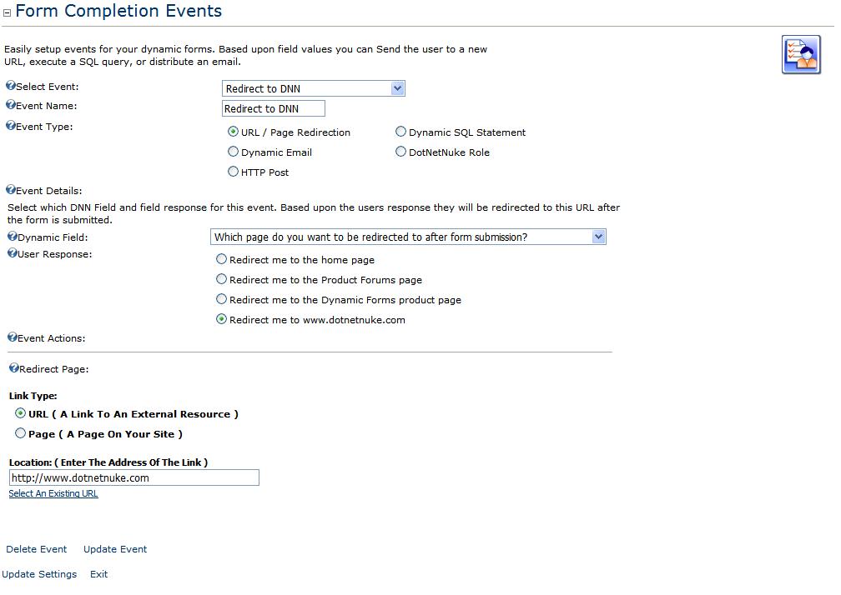Open the Select Event dropdown
The width and height of the screenshot is (841, 595).
coord(313,88)
